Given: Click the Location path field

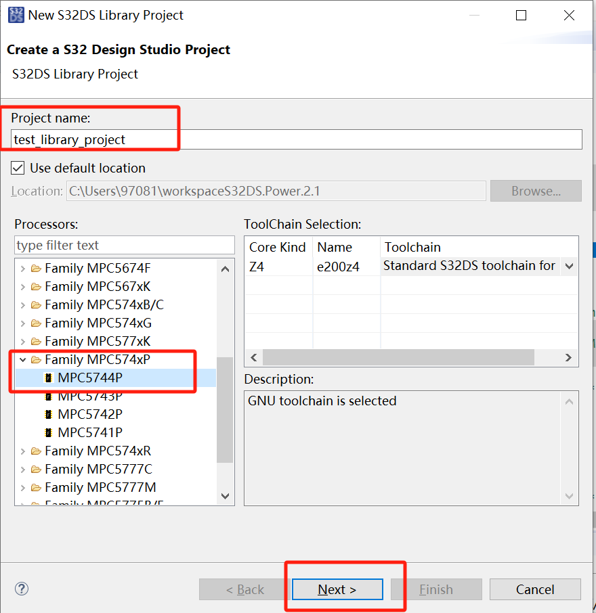Looking at the screenshot, I should point(276,191).
